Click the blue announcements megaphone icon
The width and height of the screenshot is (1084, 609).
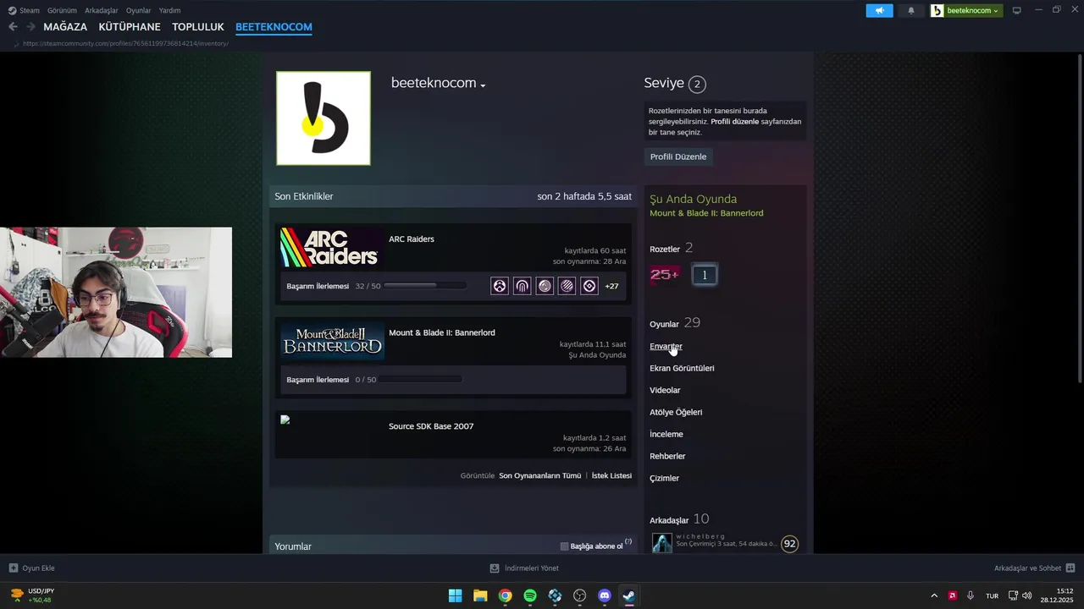pyautogui.click(x=879, y=10)
